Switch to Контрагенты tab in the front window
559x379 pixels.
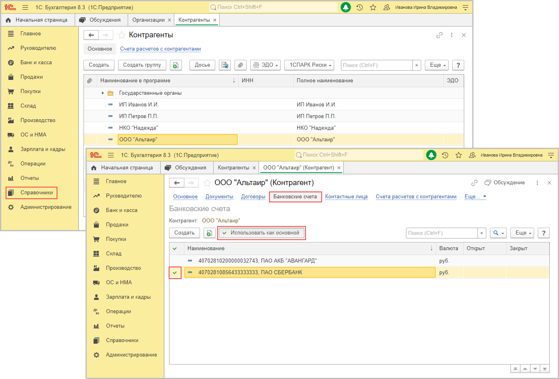233,168
